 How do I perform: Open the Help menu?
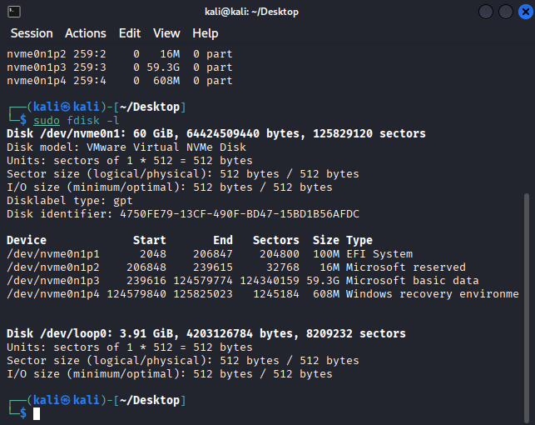pos(205,33)
